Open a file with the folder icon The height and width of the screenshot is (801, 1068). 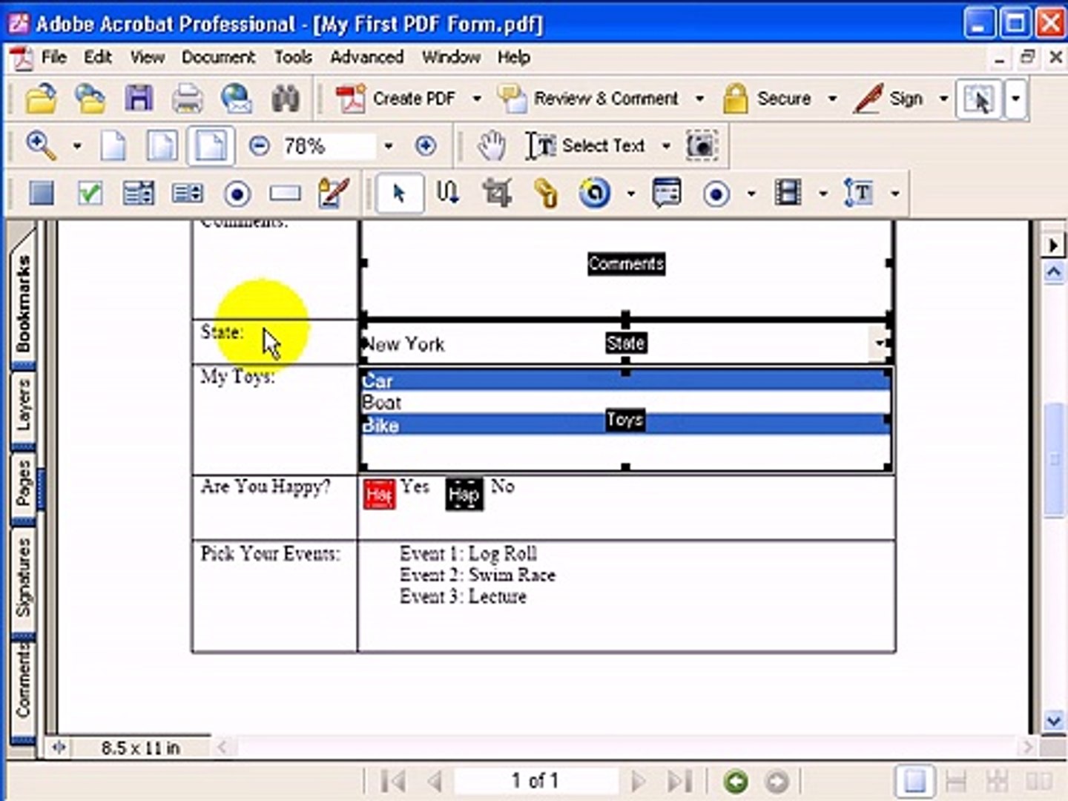(x=41, y=99)
